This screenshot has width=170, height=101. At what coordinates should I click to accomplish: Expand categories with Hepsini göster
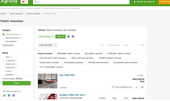point(8,45)
